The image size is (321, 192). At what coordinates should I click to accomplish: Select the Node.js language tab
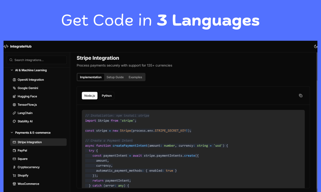(x=90, y=96)
